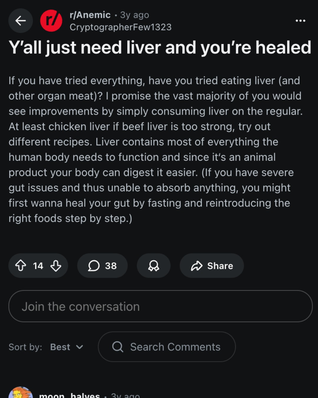
Task: Expand the Sort by Best dropdown
Action: 67,347
